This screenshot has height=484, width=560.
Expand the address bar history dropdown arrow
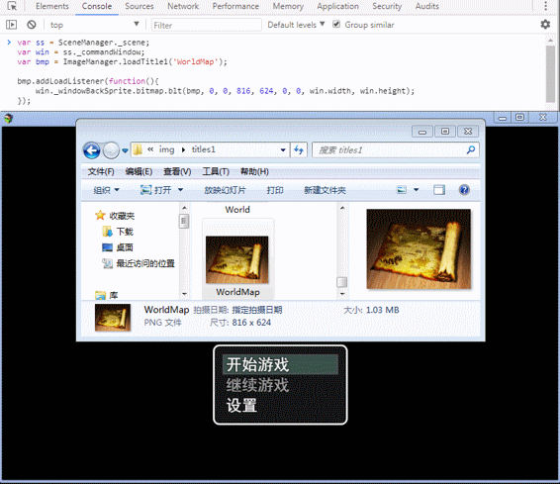pyautogui.click(x=283, y=150)
